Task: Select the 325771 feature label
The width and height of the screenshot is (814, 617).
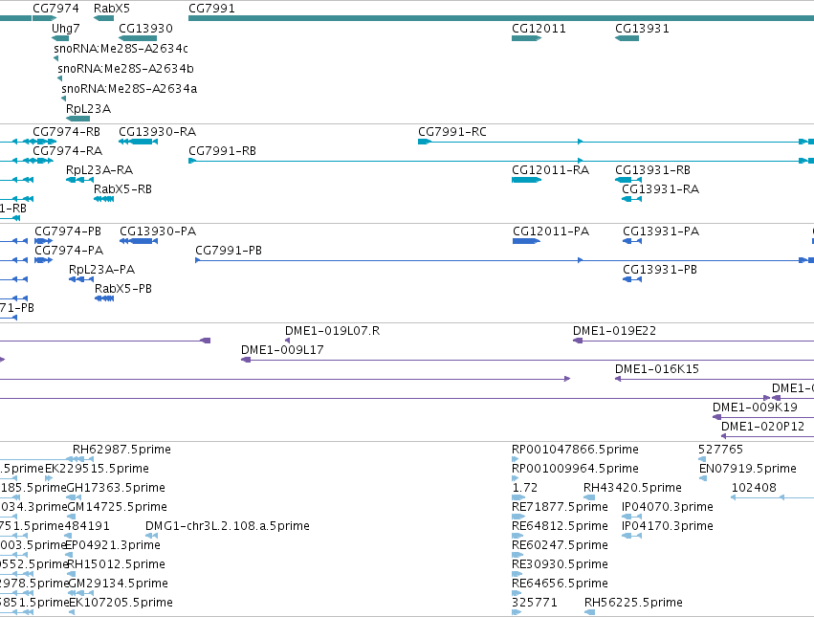Action: [535, 603]
